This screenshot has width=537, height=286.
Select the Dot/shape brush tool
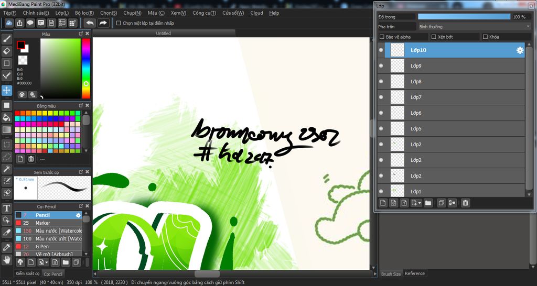click(7, 75)
